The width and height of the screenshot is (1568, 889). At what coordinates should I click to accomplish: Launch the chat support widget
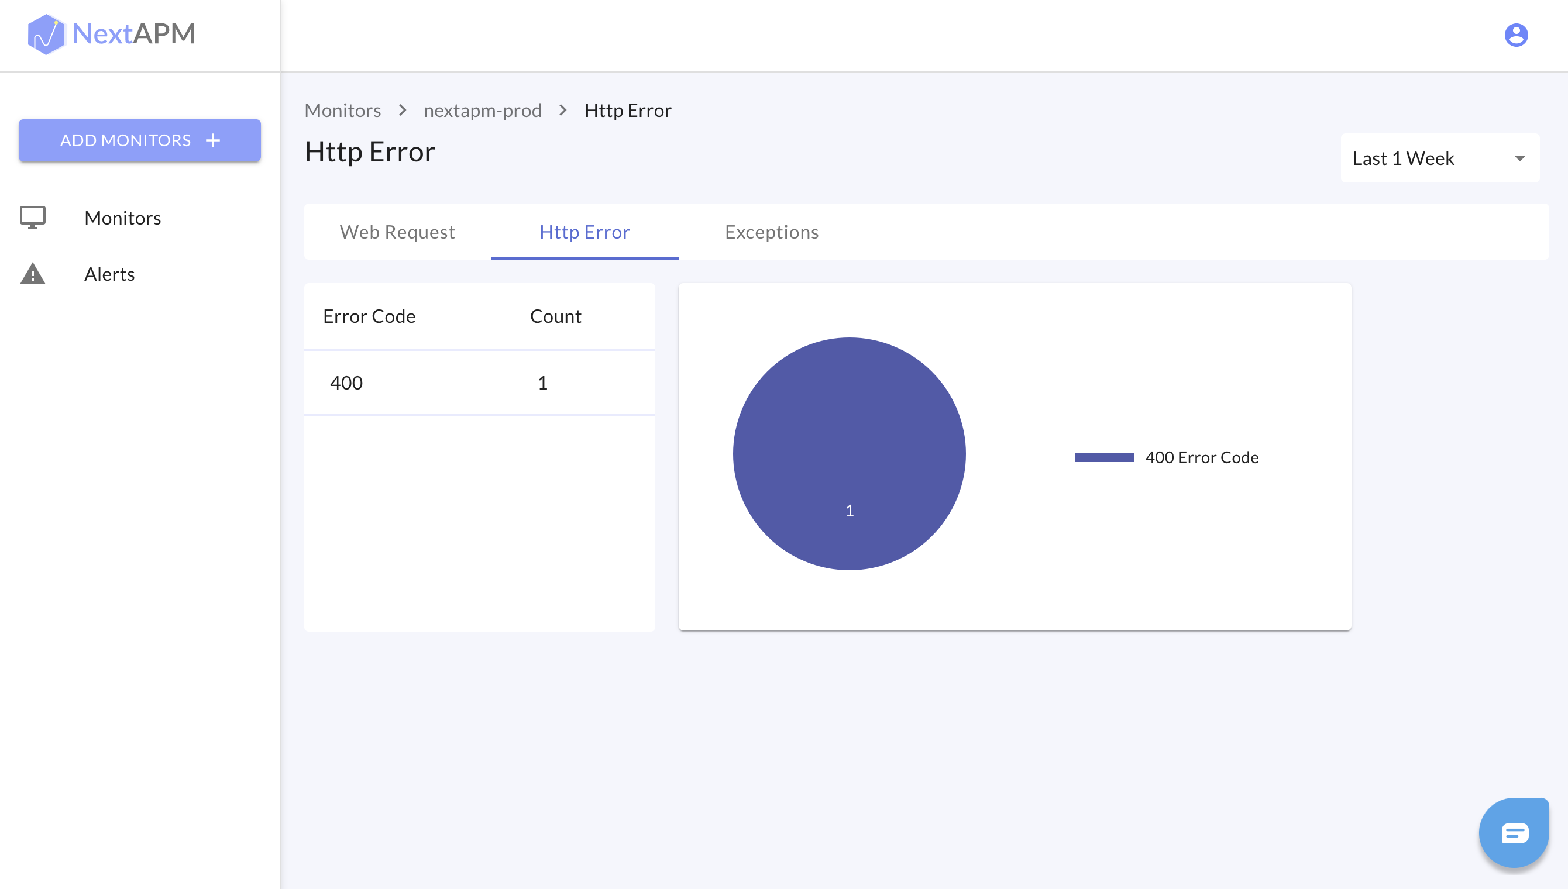pos(1514,832)
